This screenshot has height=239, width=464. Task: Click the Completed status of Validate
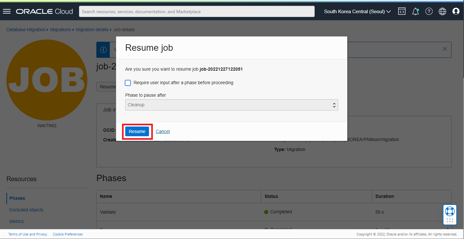(x=278, y=212)
